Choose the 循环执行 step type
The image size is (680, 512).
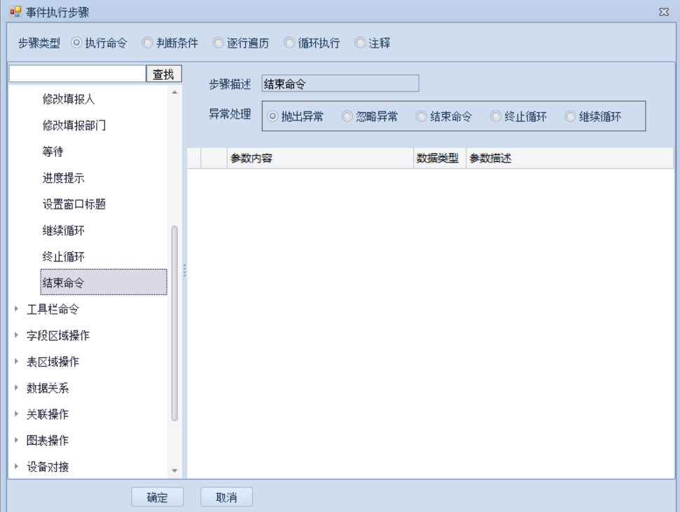(290, 43)
